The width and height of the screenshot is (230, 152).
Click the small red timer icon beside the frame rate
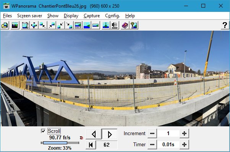pos(81,138)
